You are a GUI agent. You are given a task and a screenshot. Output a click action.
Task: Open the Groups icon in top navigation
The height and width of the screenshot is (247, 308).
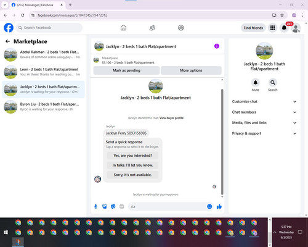(181, 28)
